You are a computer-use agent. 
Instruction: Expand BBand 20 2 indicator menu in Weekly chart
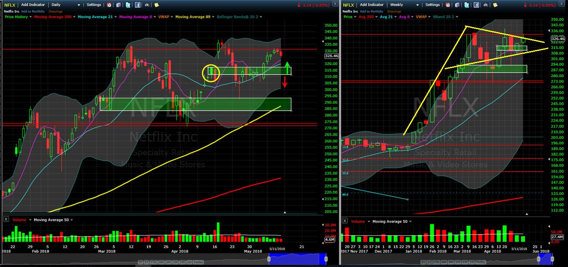click(457, 17)
